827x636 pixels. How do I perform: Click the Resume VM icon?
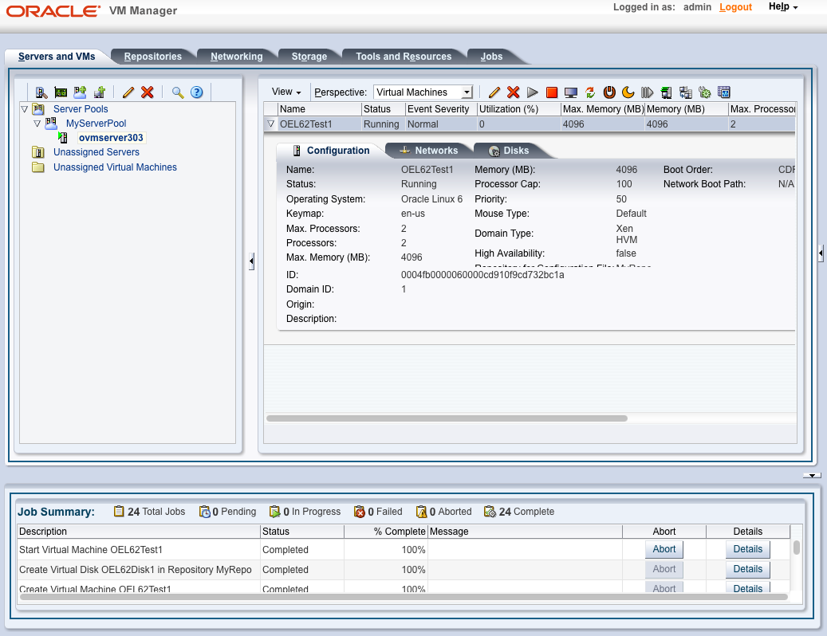click(x=647, y=92)
